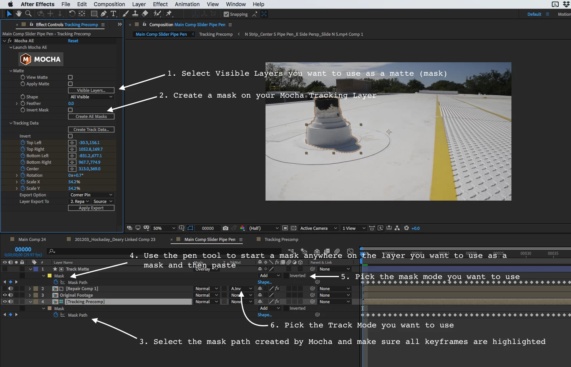571x367 pixels.
Task: Click the timeline current time 00000
Action: [x=23, y=249]
